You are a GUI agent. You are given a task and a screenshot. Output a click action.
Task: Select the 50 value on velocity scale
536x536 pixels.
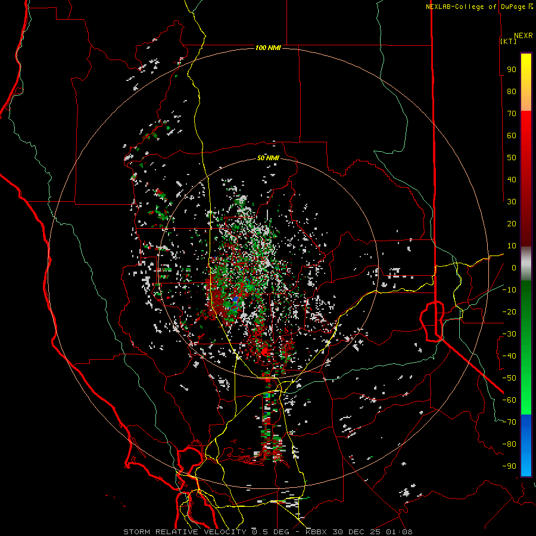coord(512,158)
